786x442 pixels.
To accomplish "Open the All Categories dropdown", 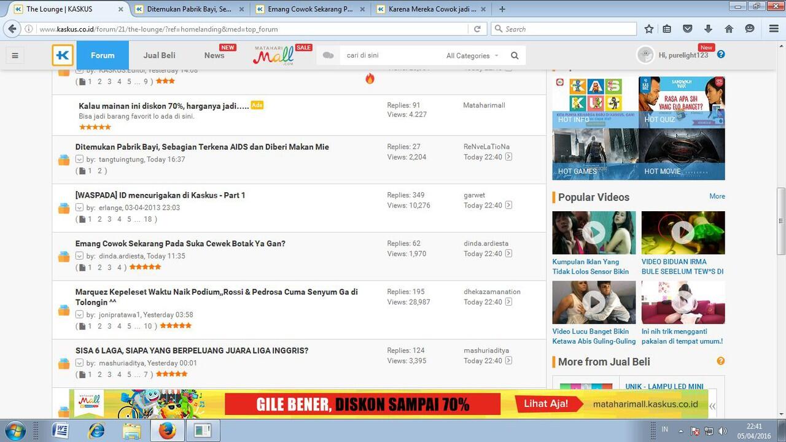I will coord(472,55).
